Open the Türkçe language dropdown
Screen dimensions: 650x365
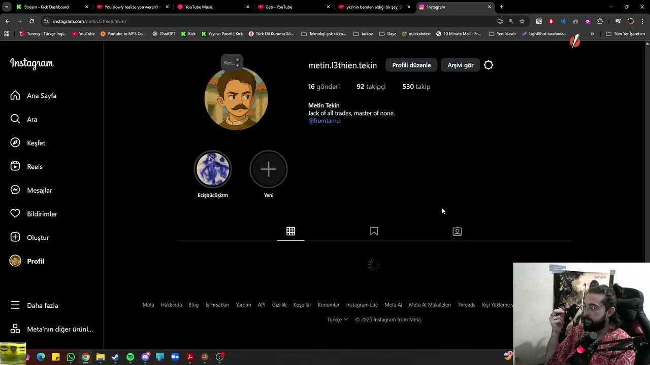click(338, 319)
